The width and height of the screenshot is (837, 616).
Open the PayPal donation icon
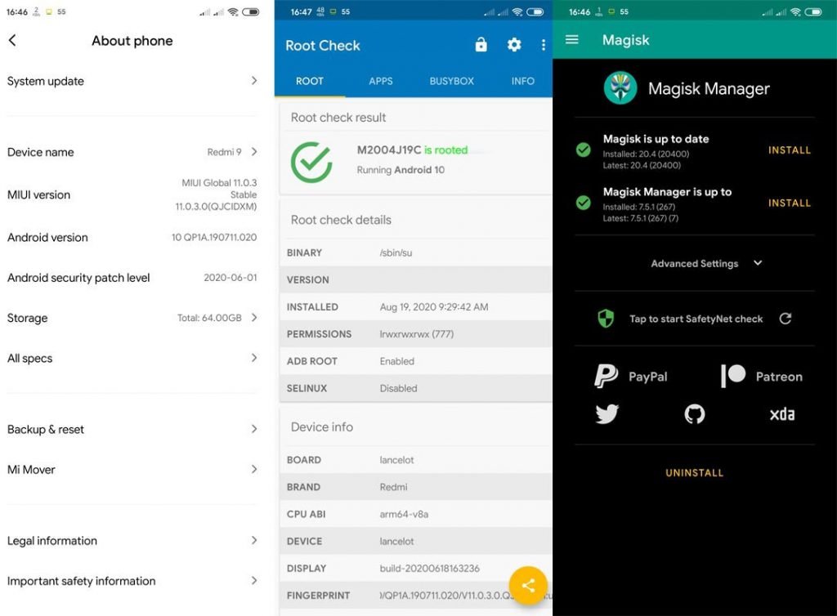[605, 376]
